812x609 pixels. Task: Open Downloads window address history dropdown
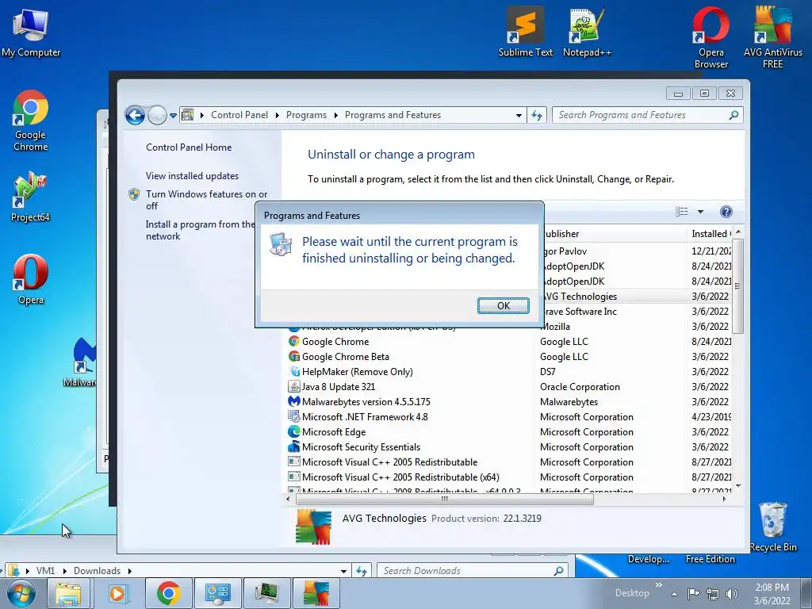343,571
